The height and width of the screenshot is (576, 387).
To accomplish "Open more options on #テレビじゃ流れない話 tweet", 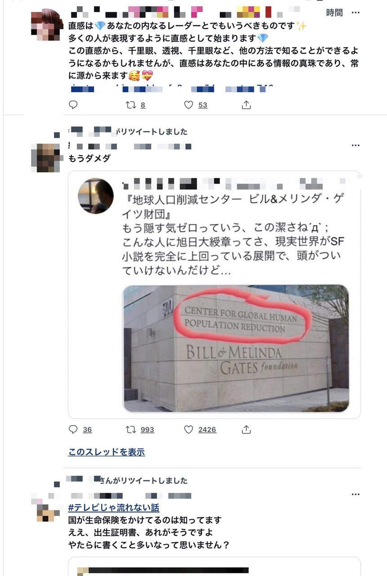I will coord(356,494).
